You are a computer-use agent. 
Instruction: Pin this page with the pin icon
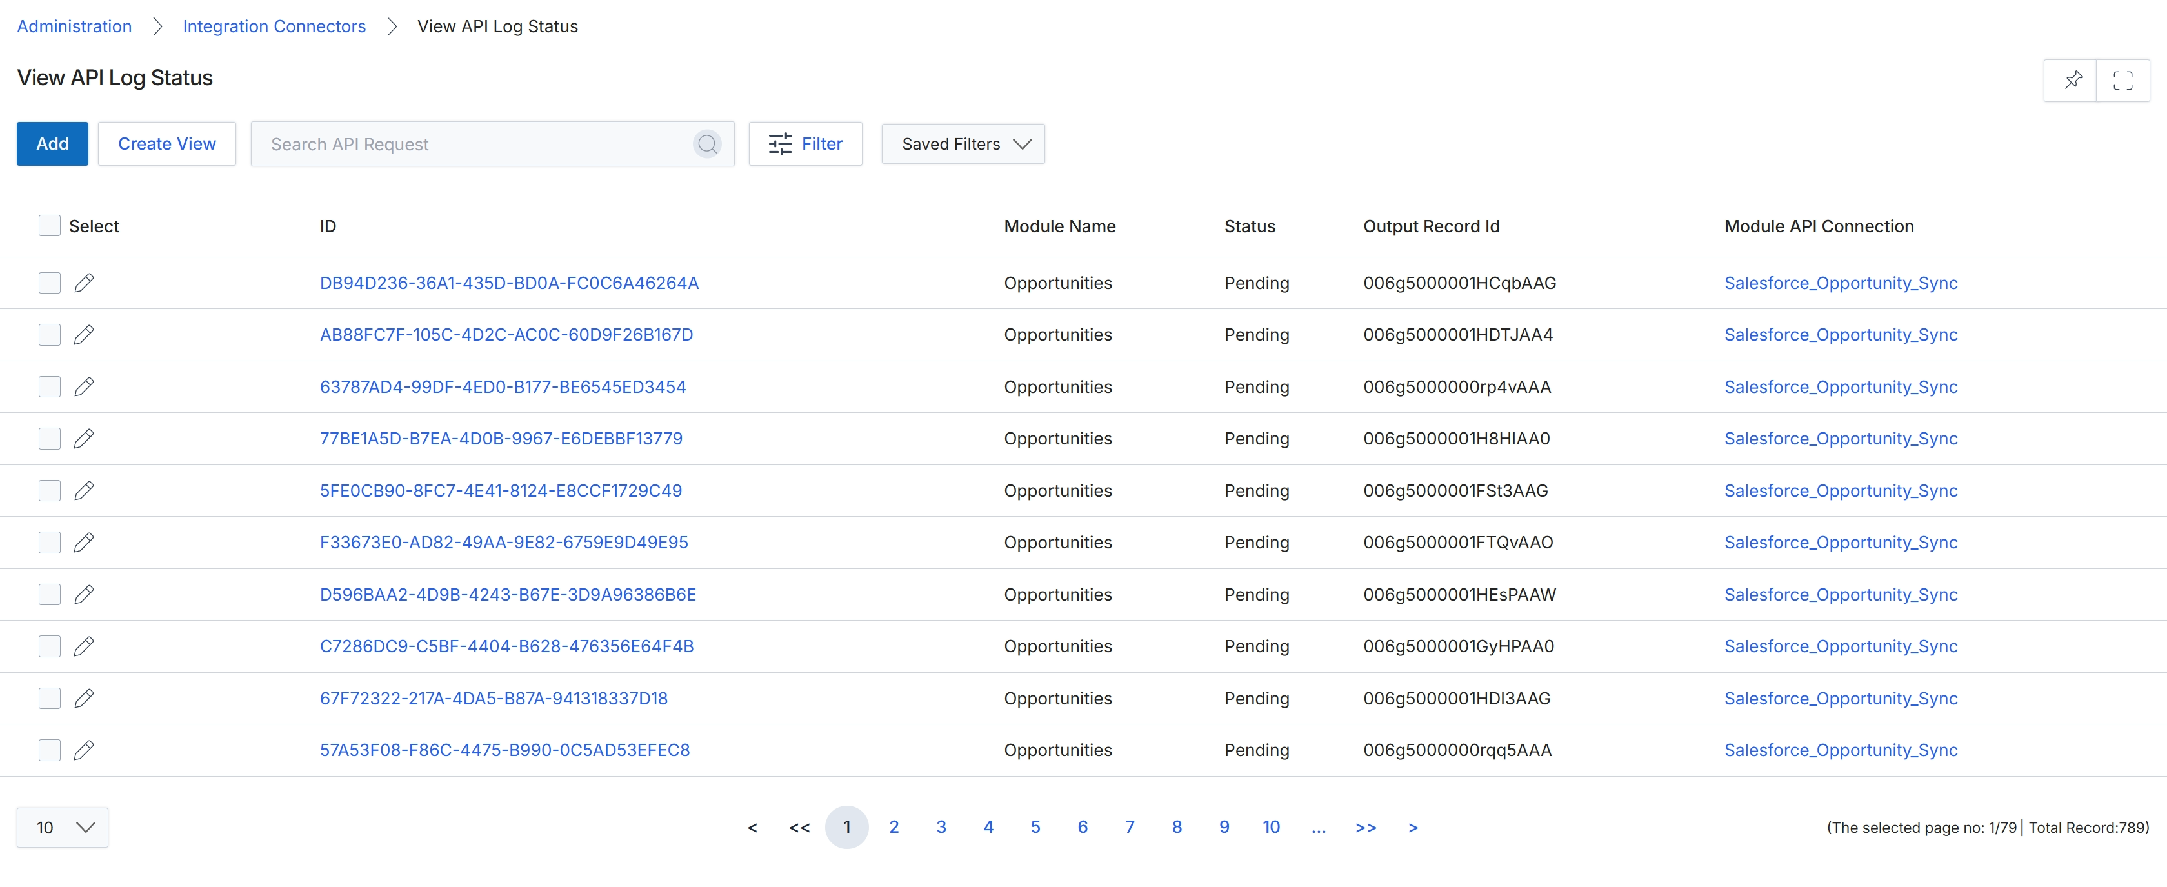(x=2072, y=81)
